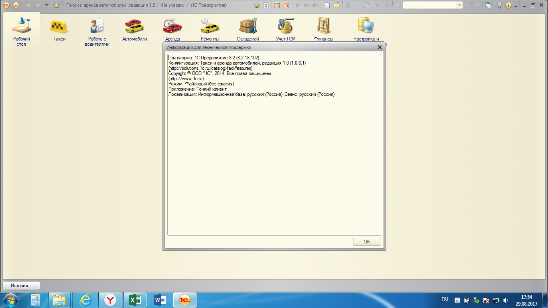Open the Финансы section

point(323,30)
